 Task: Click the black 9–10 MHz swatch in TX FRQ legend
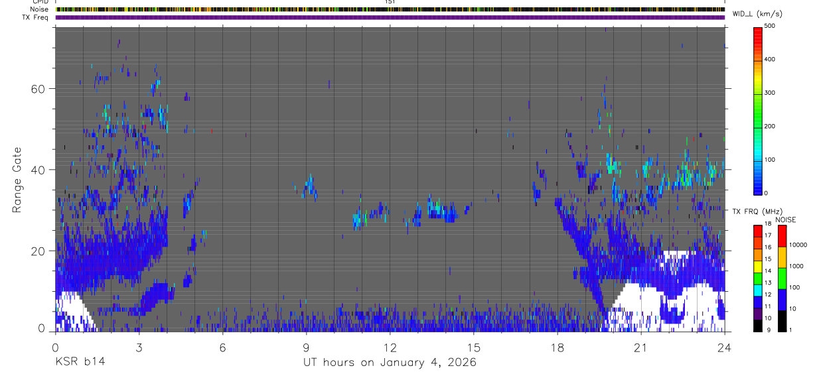(758, 325)
